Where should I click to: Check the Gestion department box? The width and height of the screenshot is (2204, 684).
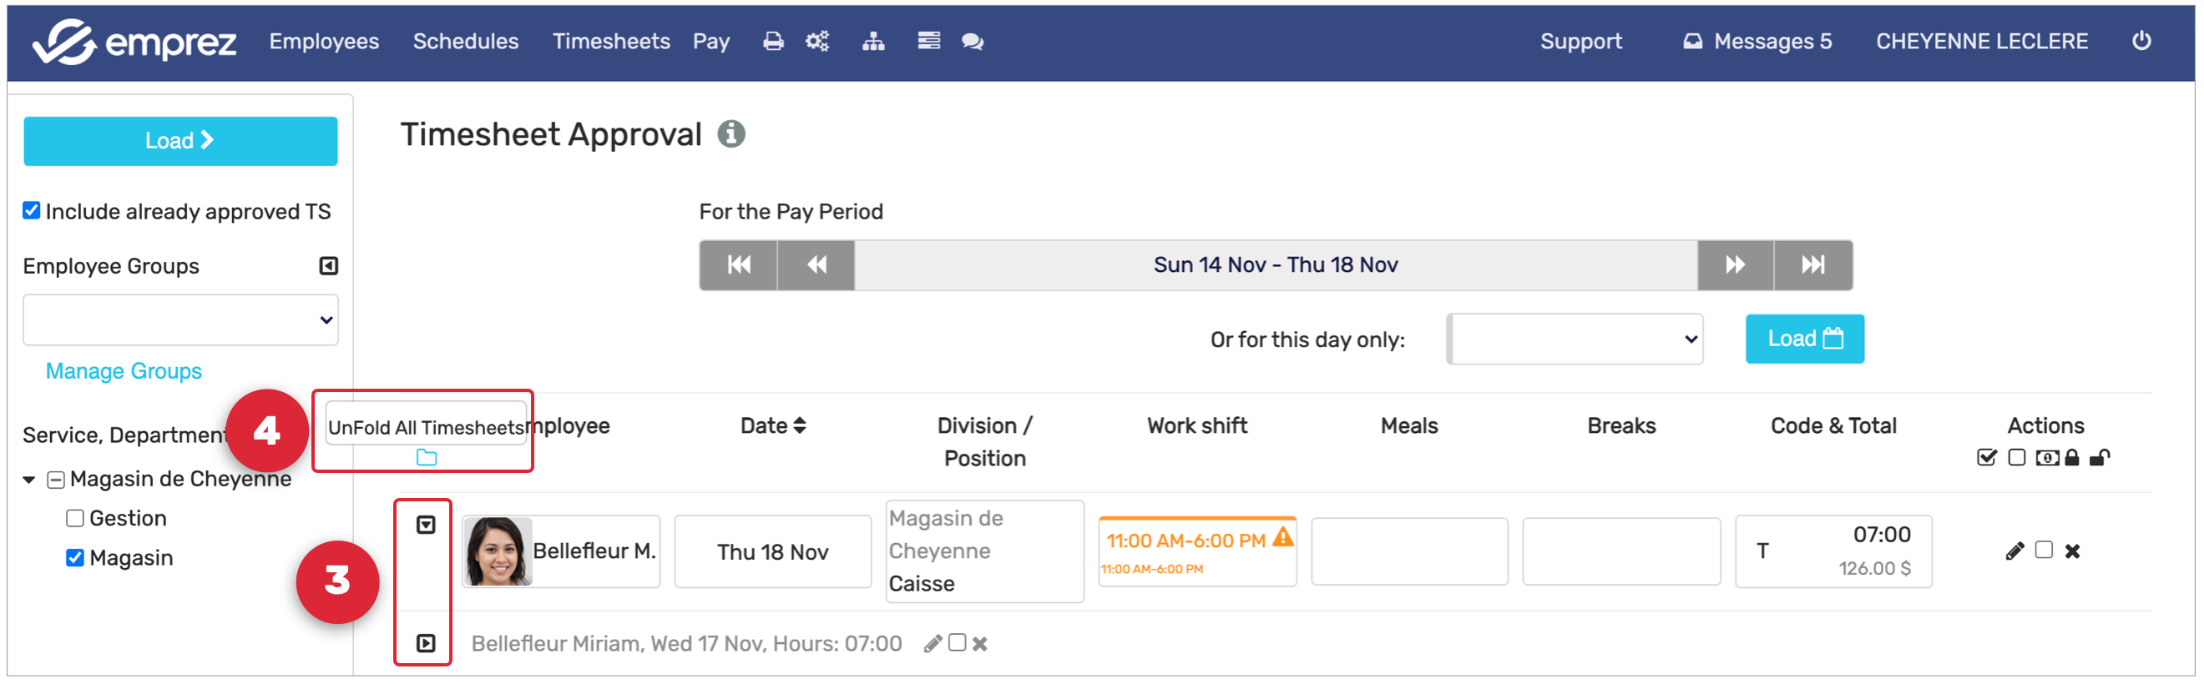tap(75, 518)
